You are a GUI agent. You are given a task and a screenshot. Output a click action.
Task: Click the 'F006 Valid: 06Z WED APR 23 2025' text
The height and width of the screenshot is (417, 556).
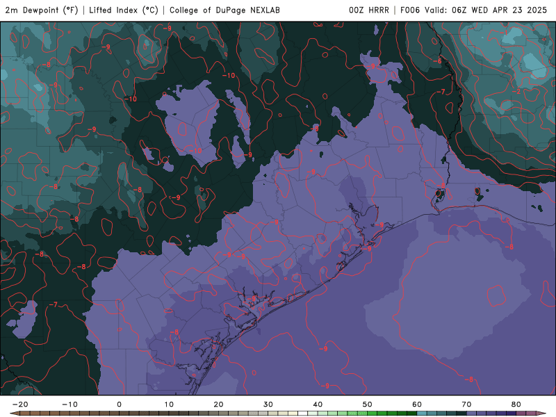tap(474, 10)
